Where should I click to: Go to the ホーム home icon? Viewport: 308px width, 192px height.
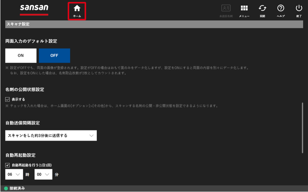point(77,8)
